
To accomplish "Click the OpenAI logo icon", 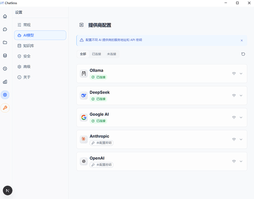I will pos(84,161).
